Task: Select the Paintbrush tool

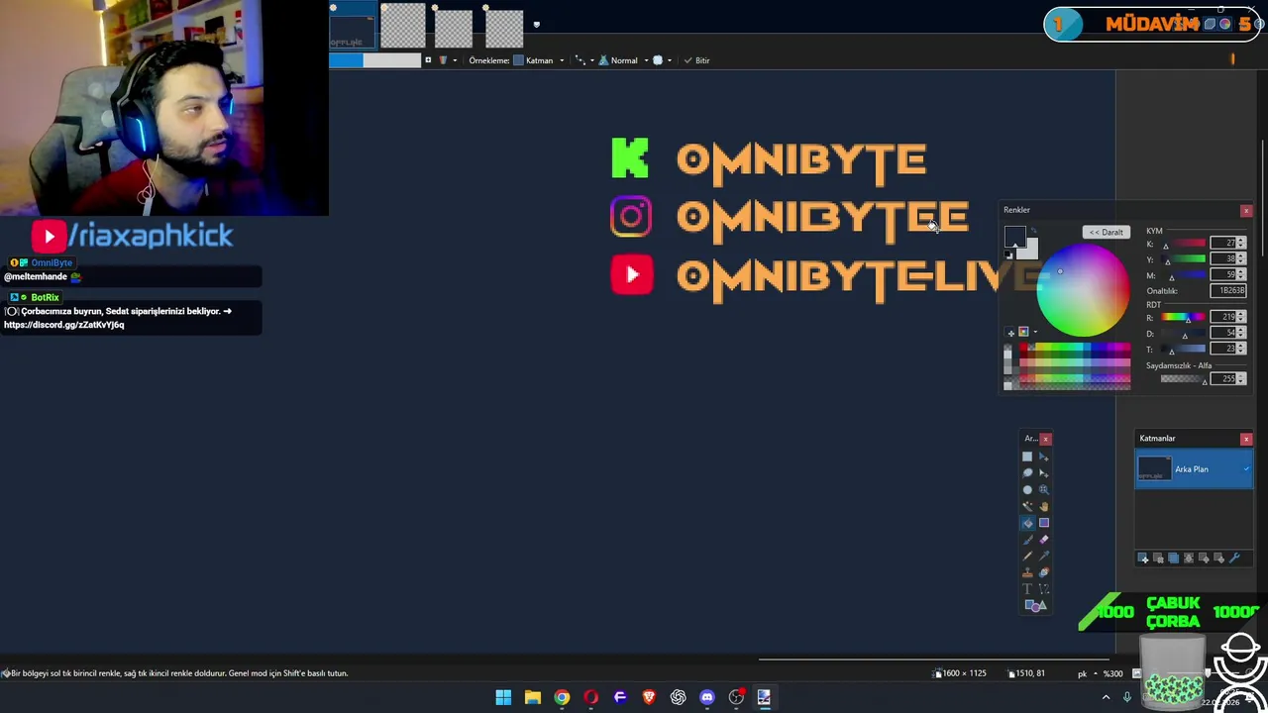Action: [x=1027, y=539]
